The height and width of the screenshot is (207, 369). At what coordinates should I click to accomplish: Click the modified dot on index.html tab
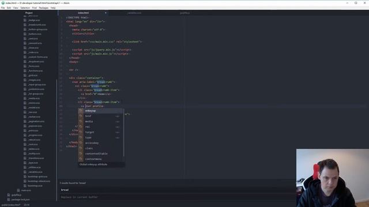click(x=106, y=13)
